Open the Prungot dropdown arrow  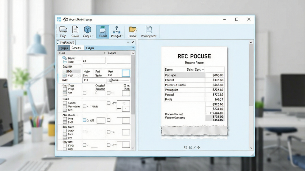(122, 36)
